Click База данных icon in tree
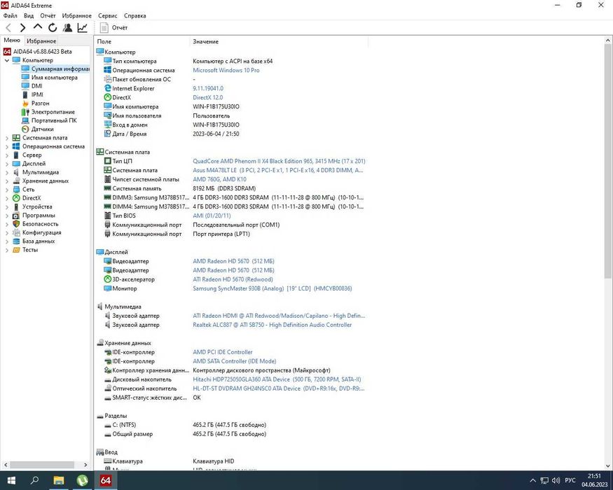 [16, 241]
